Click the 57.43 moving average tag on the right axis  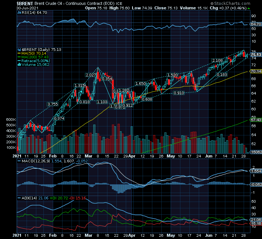pyautogui.click(x=256, y=120)
